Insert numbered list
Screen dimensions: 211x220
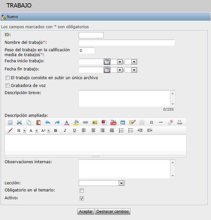click(x=121, y=130)
